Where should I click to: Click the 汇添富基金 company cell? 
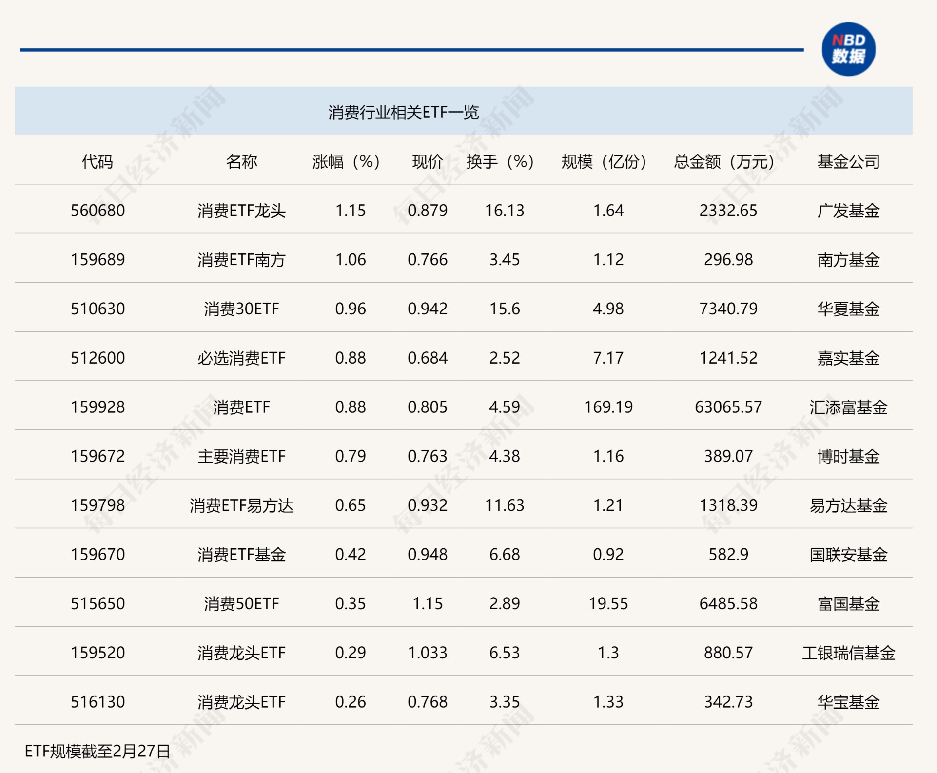point(848,407)
